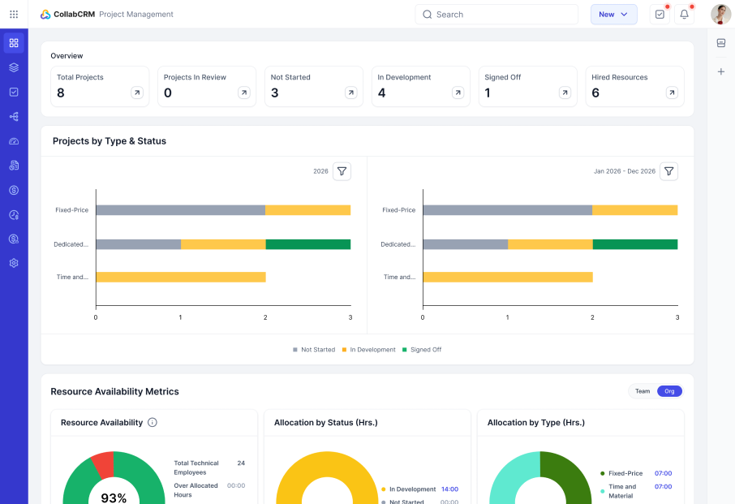
Task: Click the plus icon in right panel
Action: (x=721, y=71)
